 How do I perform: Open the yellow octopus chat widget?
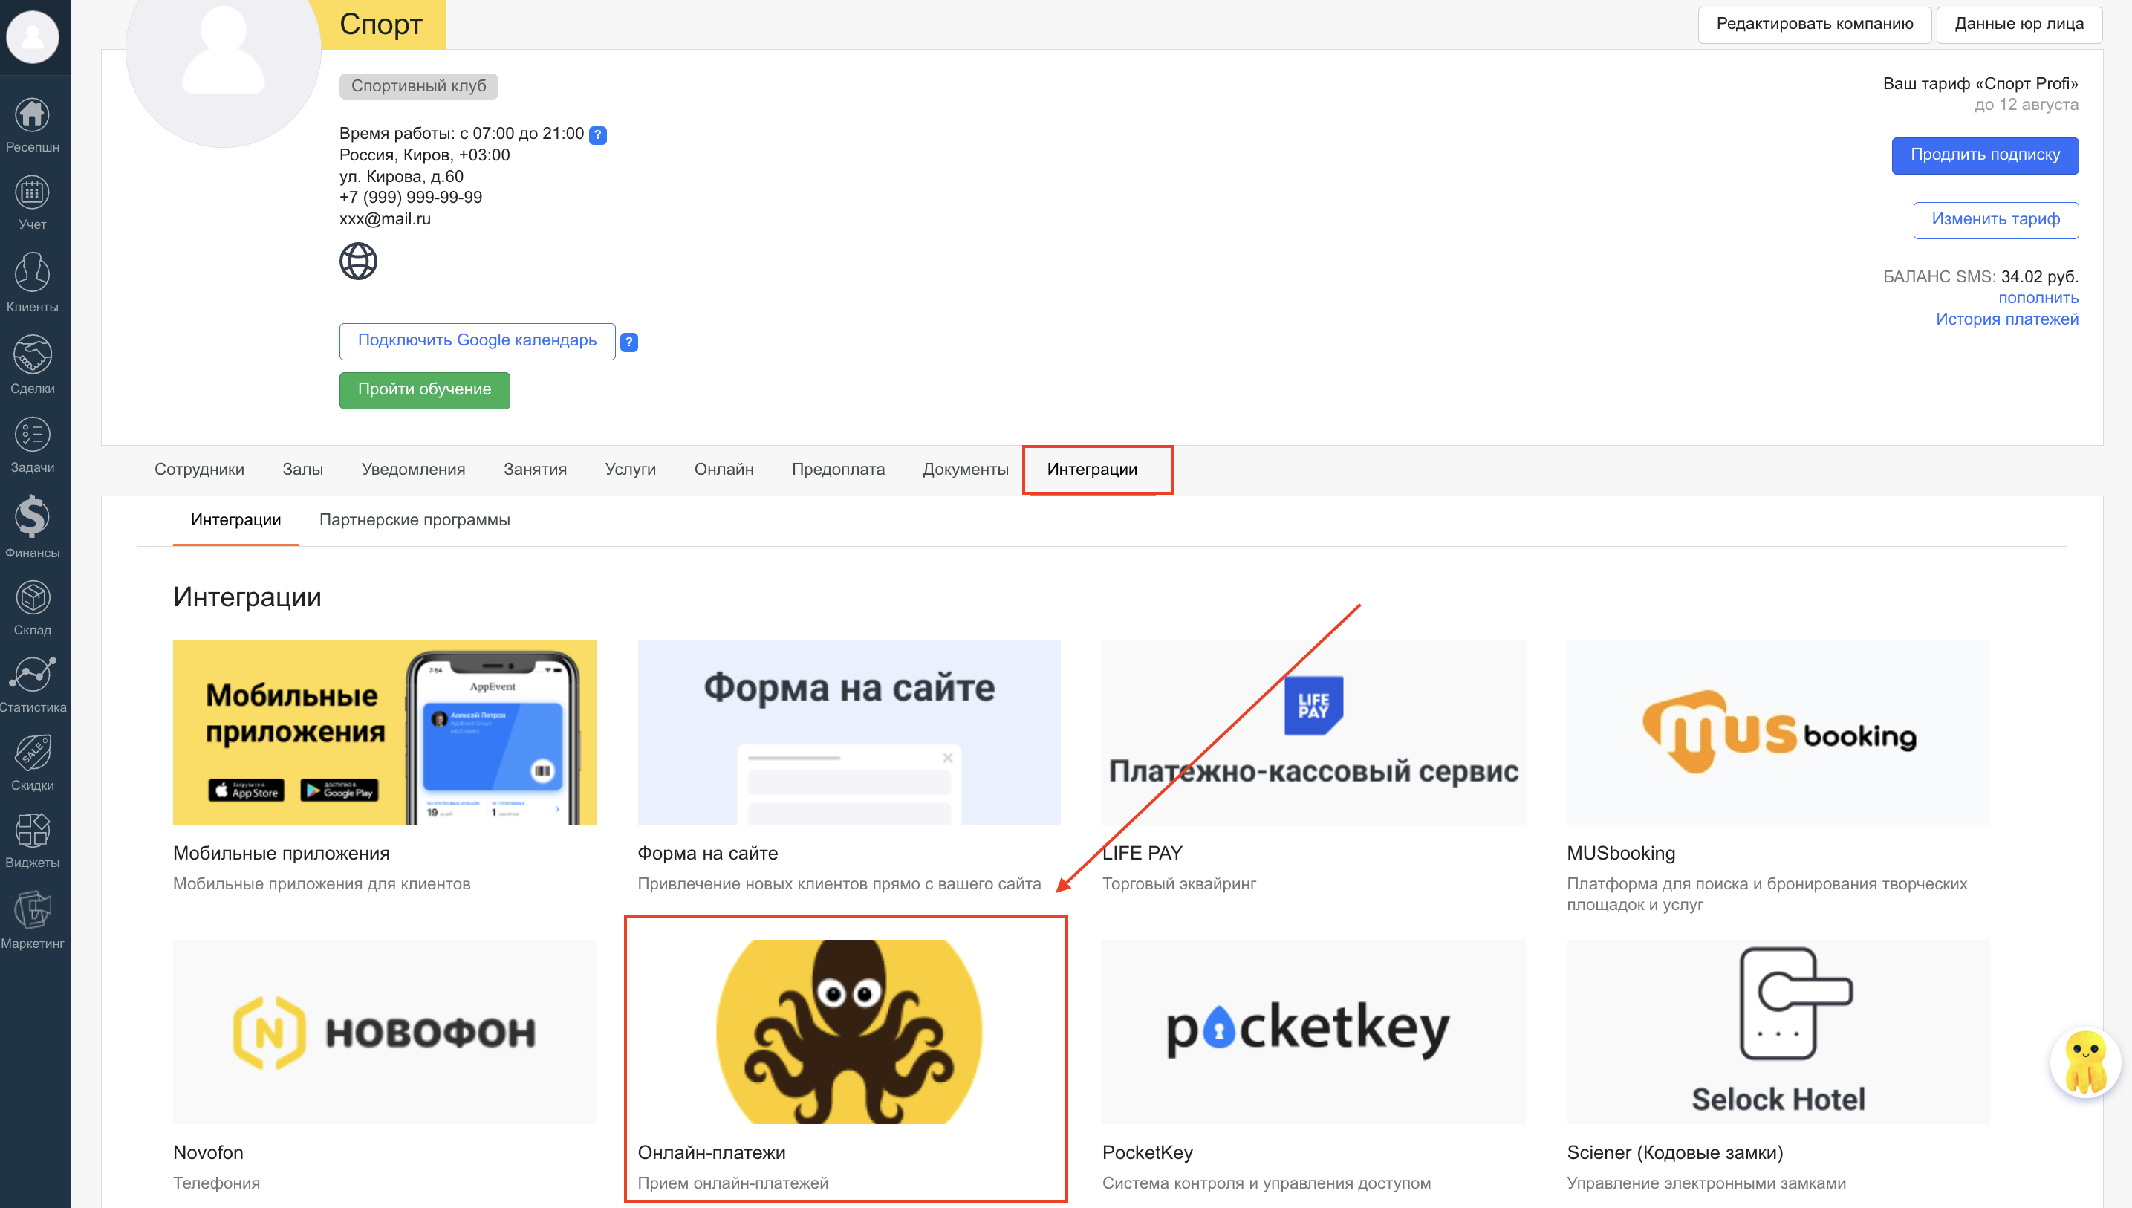click(2084, 1062)
